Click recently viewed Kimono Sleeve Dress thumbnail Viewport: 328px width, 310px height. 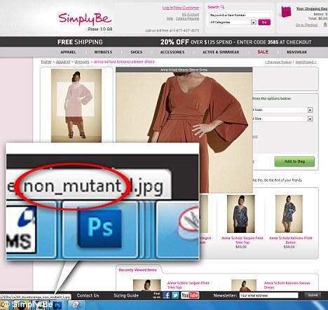coord(244,285)
